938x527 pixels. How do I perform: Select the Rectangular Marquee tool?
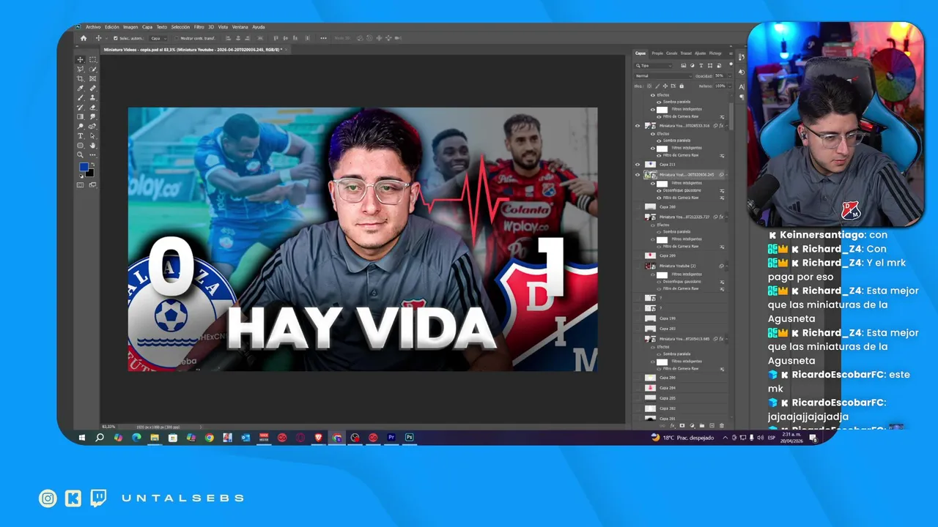click(92, 60)
